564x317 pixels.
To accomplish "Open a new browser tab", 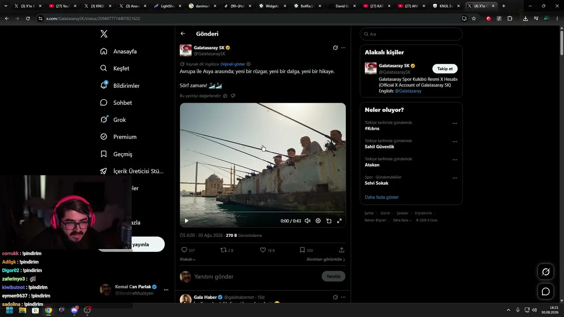I will [x=504, y=6].
